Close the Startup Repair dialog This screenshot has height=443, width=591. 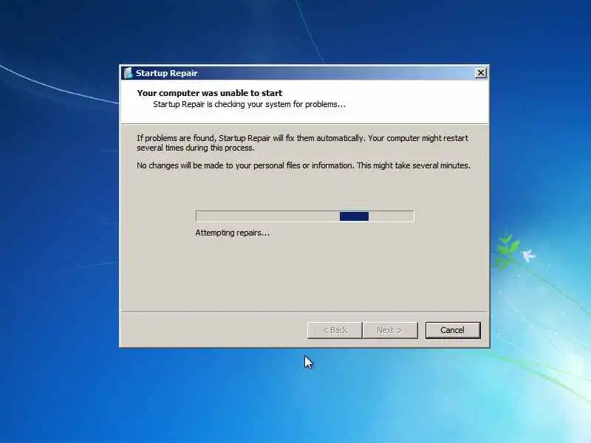(x=481, y=72)
